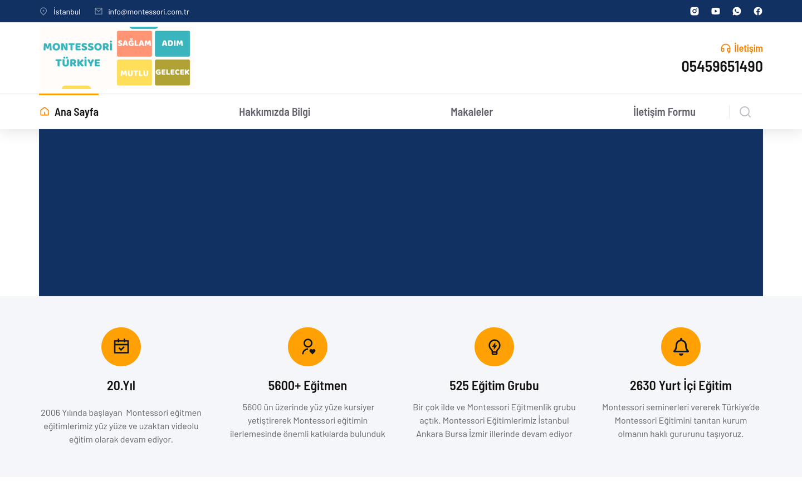Click paragraph starting 'Bir çok ilde'
Viewport: 802px width, 501px height.
point(494,420)
